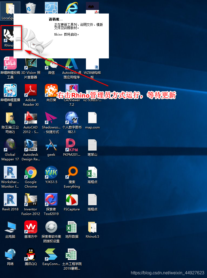
Task: Launch 搜索 Everything shortcut
Action: (x=72, y=177)
